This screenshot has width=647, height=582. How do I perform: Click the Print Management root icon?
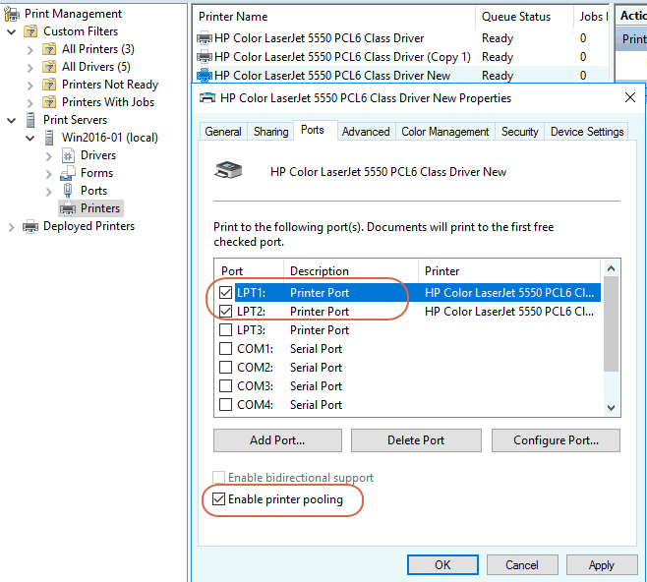12,14
